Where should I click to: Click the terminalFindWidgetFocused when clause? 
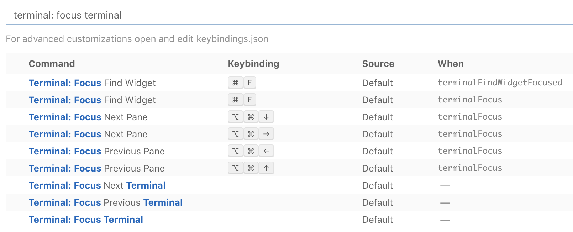point(500,83)
